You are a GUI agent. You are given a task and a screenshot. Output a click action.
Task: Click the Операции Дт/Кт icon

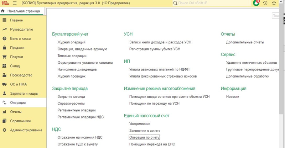(4, 102)
